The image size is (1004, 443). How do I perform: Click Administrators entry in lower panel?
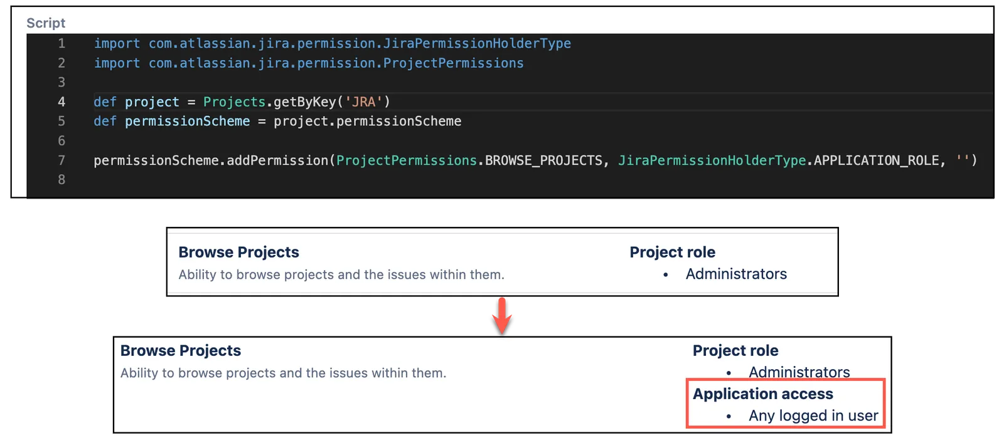coord(799,372)
